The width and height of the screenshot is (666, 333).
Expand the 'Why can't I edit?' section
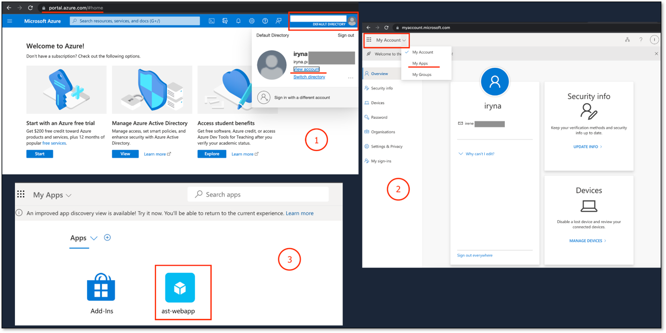click(x=476, y=154)
